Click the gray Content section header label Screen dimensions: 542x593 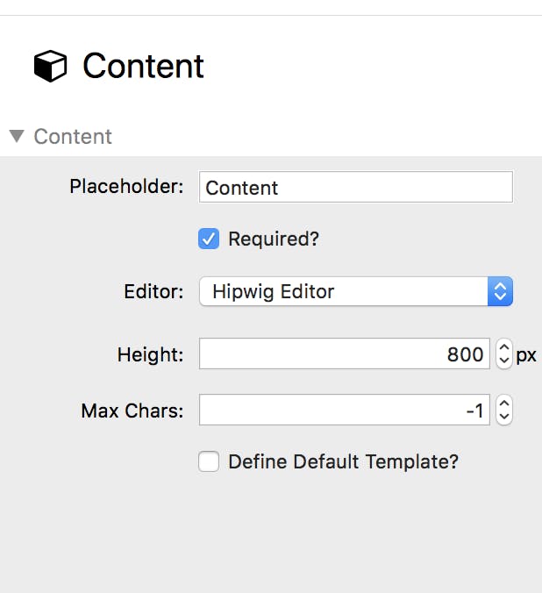[73, 137]
